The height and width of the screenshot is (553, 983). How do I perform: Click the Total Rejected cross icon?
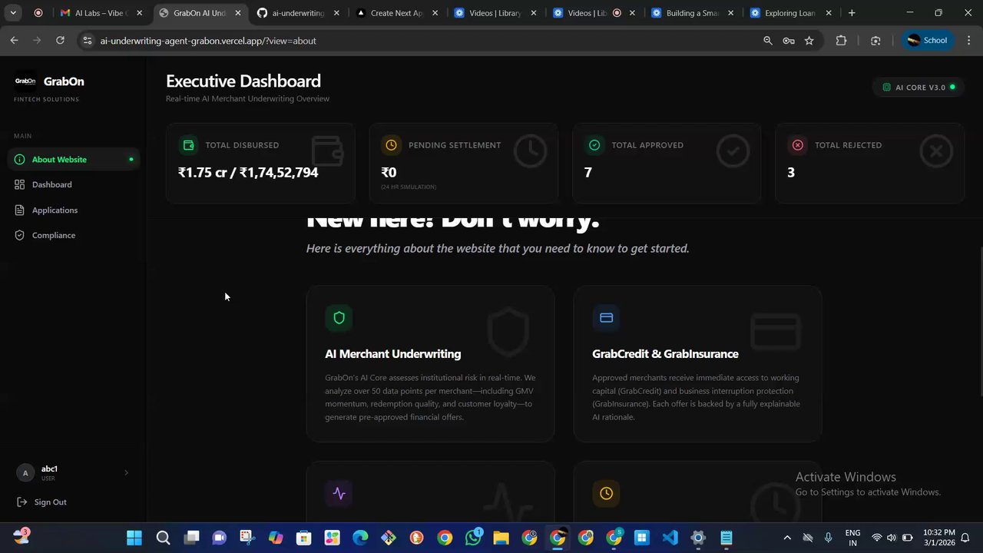pyautogui.click(x=797, y=145)
